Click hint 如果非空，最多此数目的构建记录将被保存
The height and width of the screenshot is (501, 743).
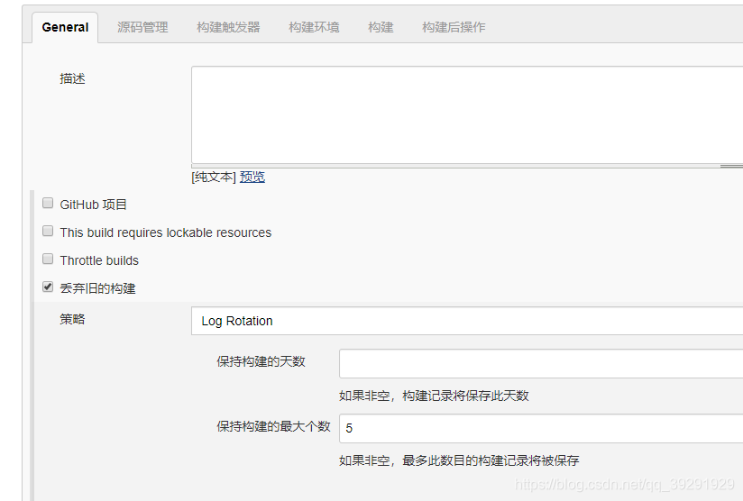[459, 460]
